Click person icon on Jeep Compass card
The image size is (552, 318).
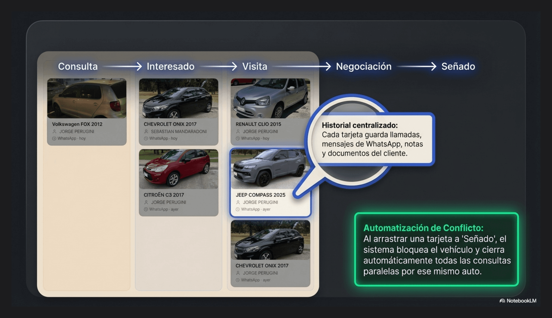238,202
